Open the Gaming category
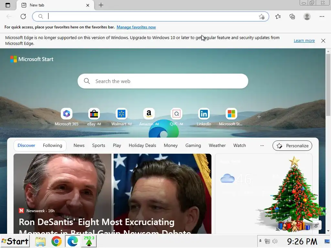The height and width of the screenshot is (248, 331). coord(193,146)
